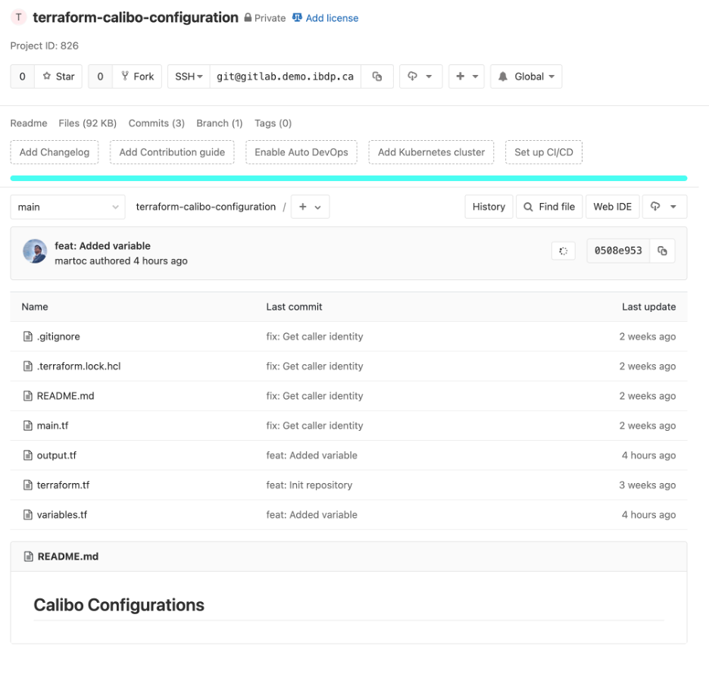Open the Commits (3) tab
The height and width of the screenshot is (677, 709).
tap(156, 123)
